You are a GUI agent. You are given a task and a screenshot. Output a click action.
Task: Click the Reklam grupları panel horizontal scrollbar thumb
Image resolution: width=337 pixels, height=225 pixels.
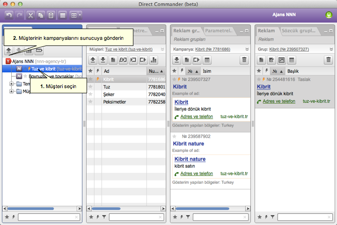pos(202,209)
